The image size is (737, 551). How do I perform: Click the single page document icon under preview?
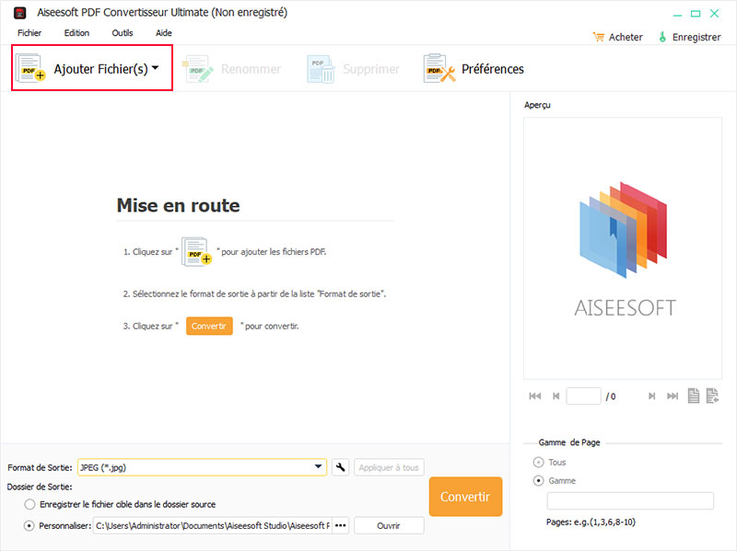coord(694,396)
